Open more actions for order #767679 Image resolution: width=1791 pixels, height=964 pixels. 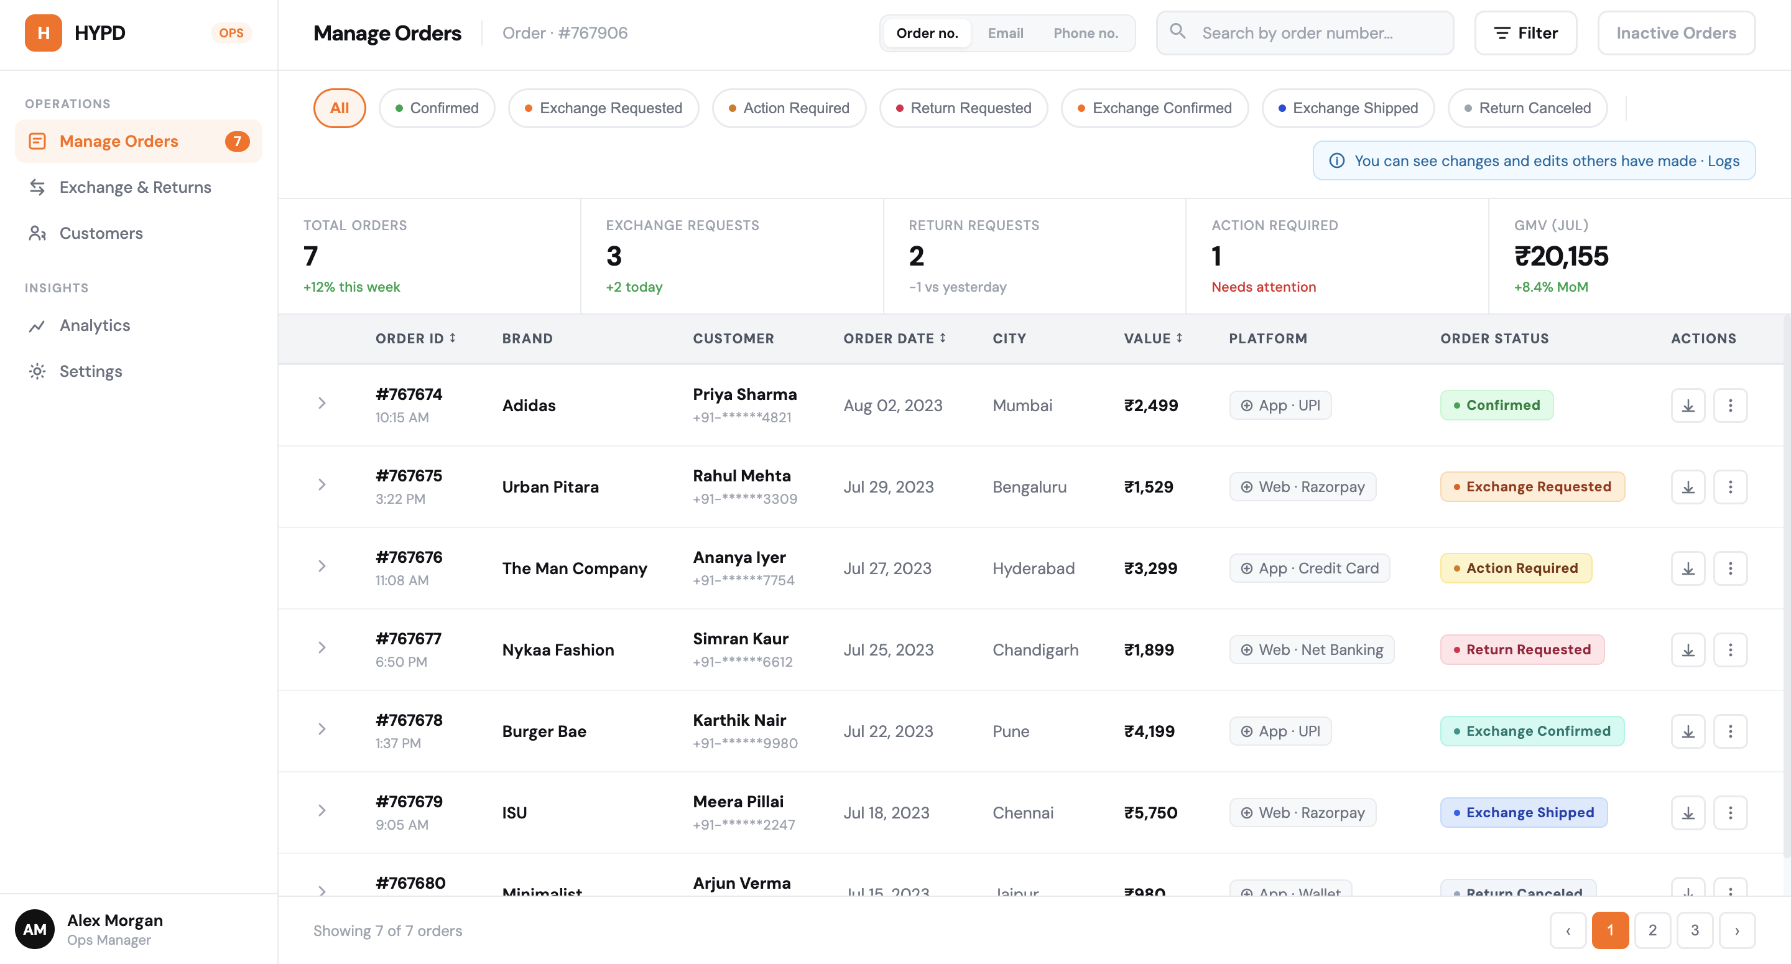pyautogui.click(x=1731, y=812)
